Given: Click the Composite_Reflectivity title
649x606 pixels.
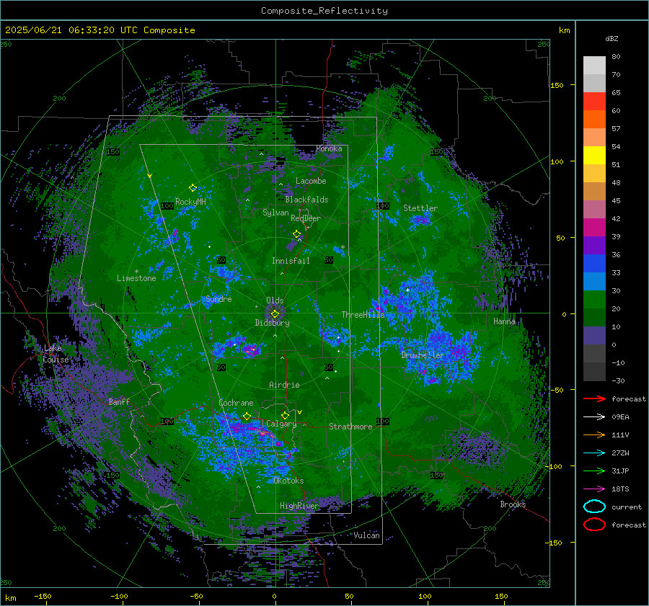Looking at the screenshot, I should pos(324,11).
